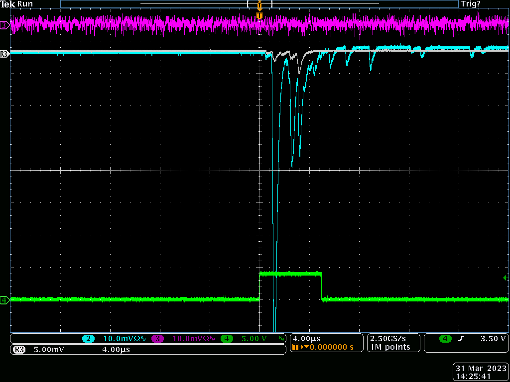Screen dimensions: 510x382
Task: Click the trigger level arrow on right edge
Action: (x=506, y=278)
